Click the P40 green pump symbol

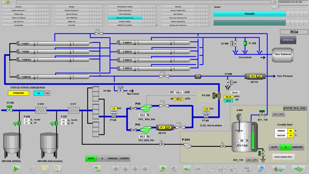click(x=146, y=108)
